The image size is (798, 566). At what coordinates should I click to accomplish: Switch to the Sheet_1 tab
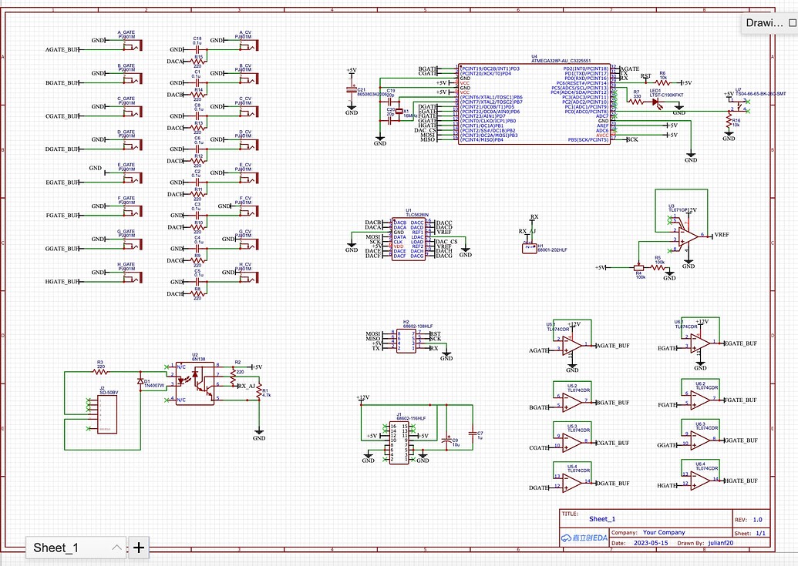click(58, 548)
